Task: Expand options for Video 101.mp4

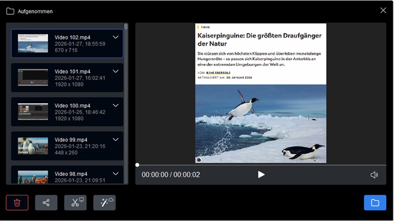Action: click(115, 71)
